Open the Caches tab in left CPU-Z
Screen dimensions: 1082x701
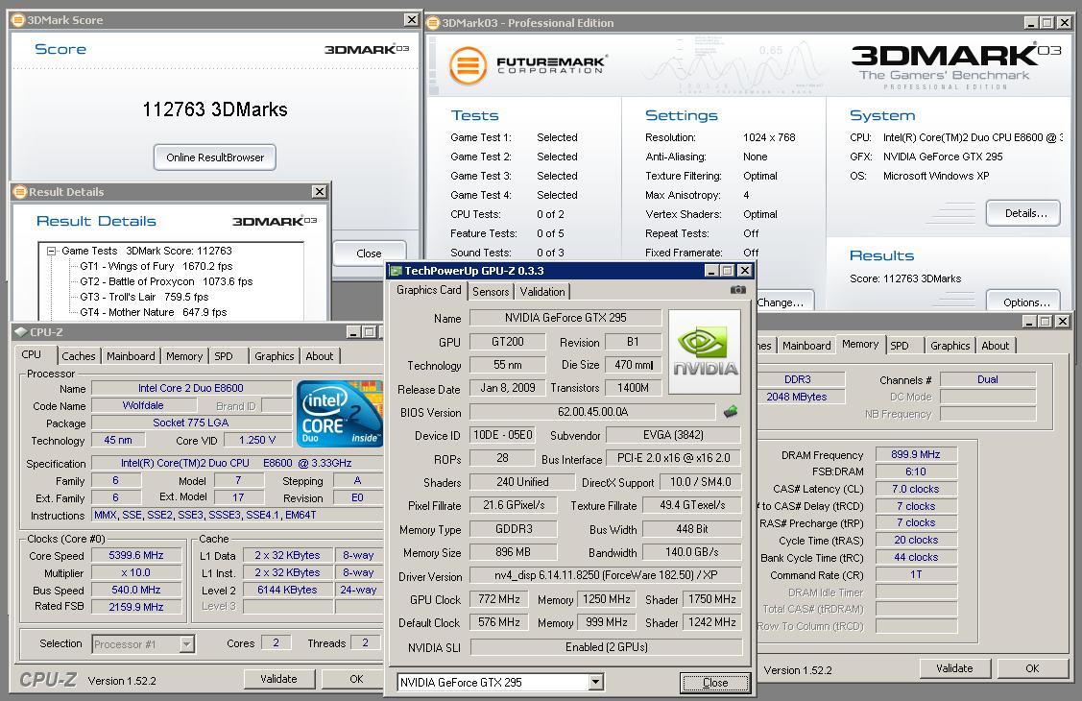click(x=78, y=356)
